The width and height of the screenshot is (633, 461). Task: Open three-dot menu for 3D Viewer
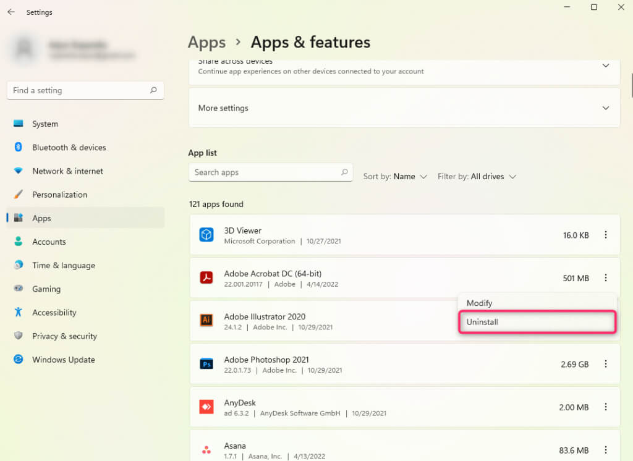pyautogui.click(x=606, y=235)
